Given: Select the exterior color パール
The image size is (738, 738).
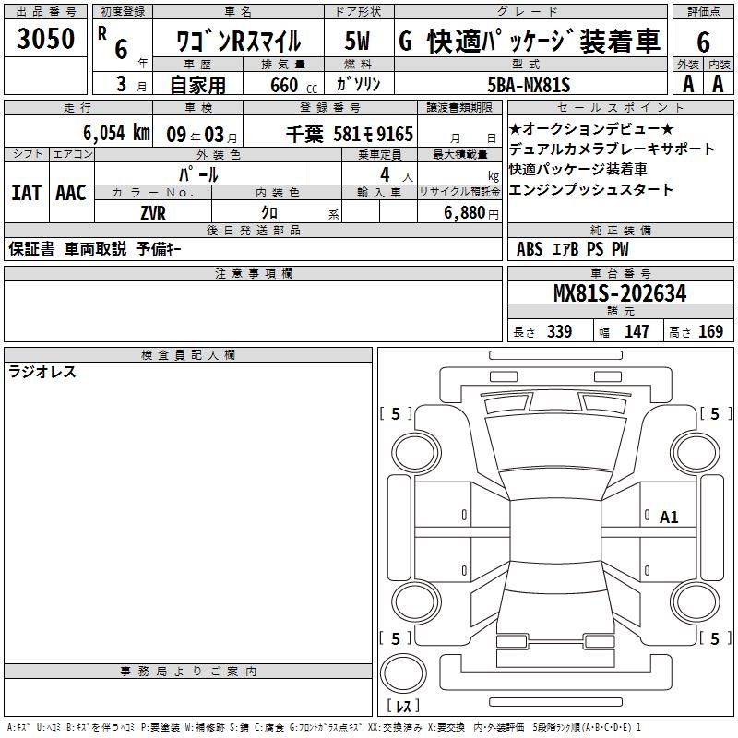Looking at the screenshot, I should click(198, 175).
